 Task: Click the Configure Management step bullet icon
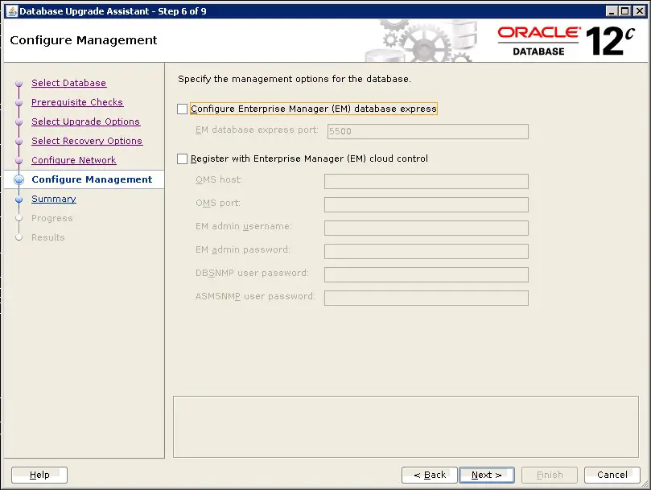(19, 179)
